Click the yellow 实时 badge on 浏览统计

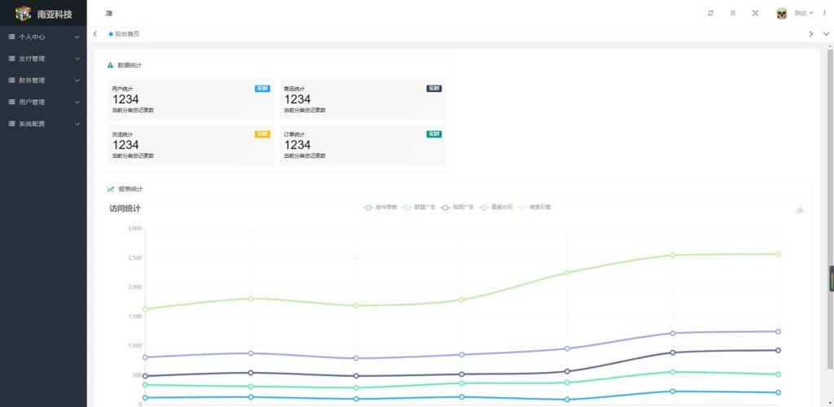click(x=262, y=134)
